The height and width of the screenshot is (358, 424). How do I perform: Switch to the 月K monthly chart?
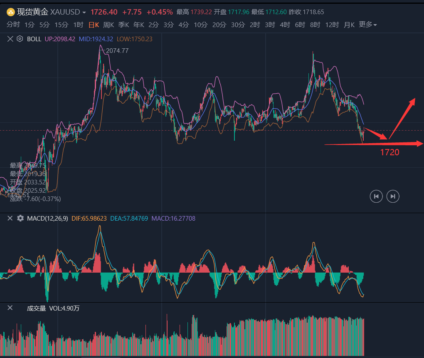[x=349, y=25]
